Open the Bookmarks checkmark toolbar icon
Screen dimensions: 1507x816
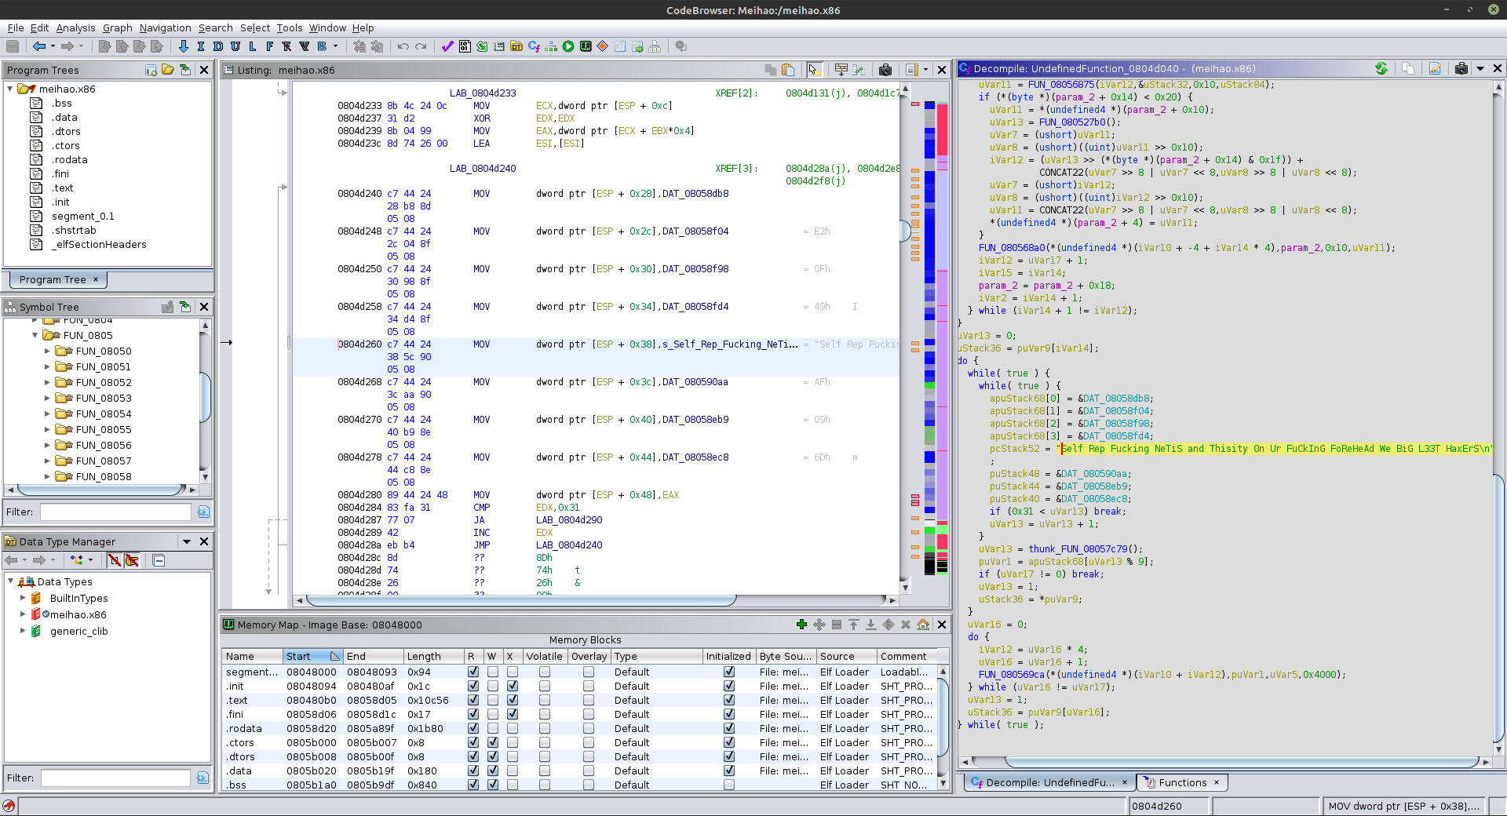(x=447, y=46)
